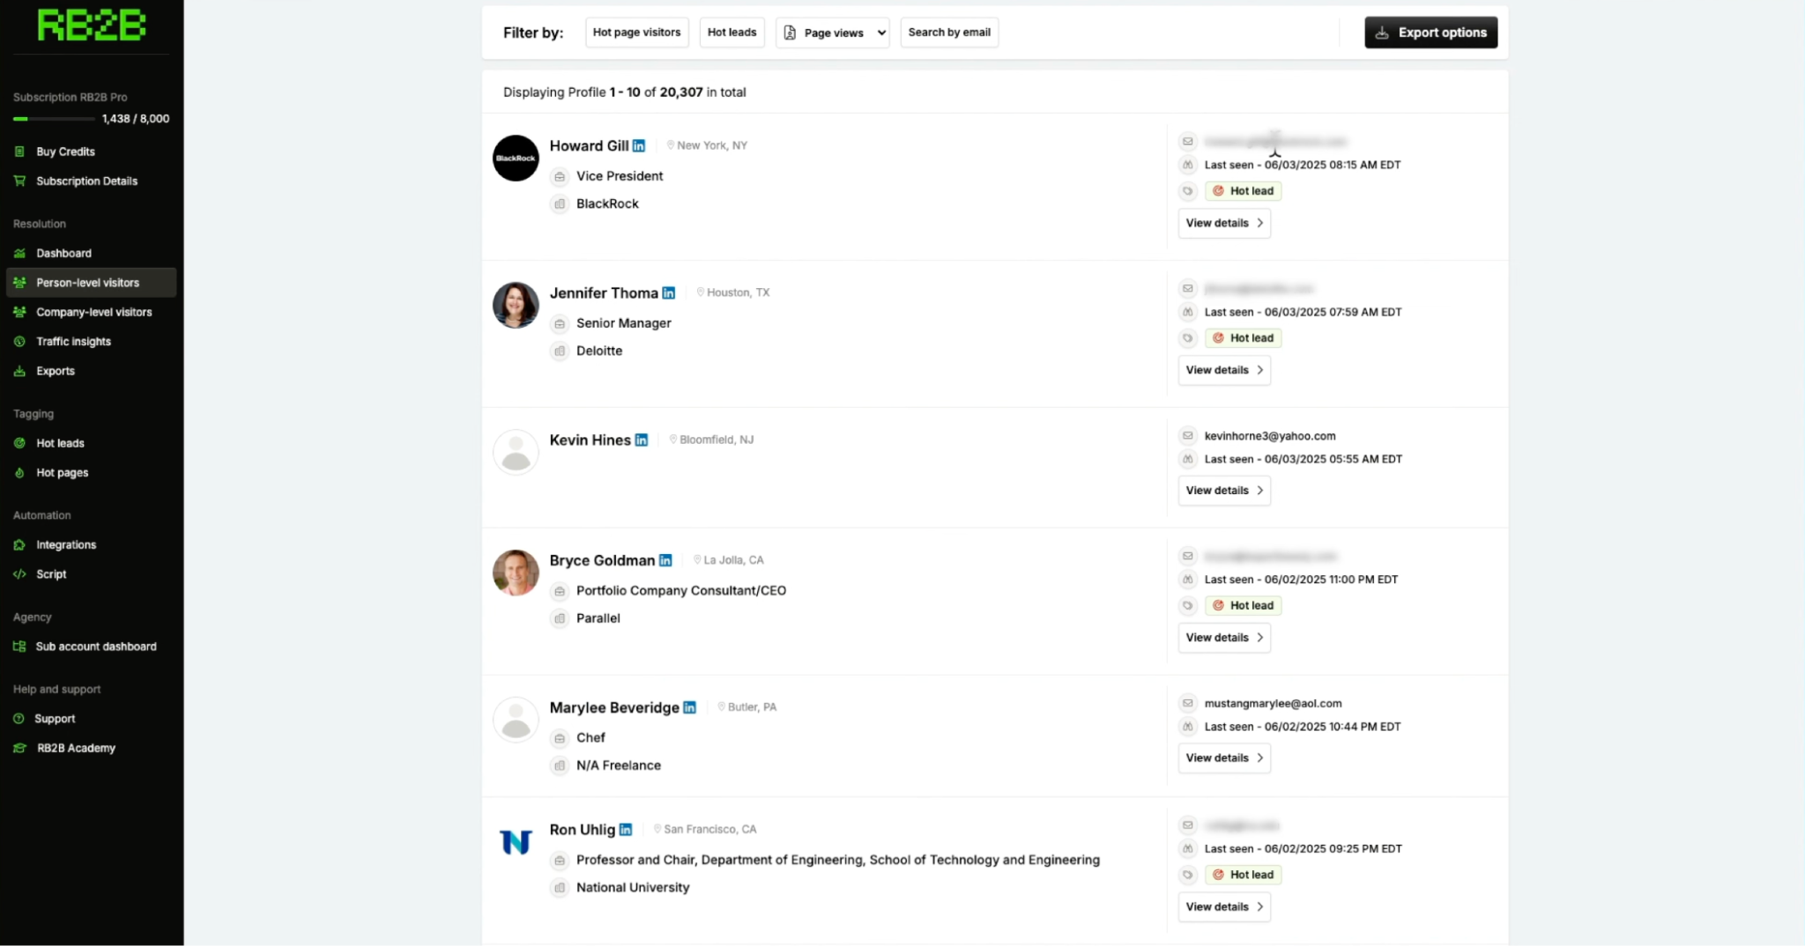
Task: Click the mustangmarylee@aol.com email
Action: (x=1273, y=704)
